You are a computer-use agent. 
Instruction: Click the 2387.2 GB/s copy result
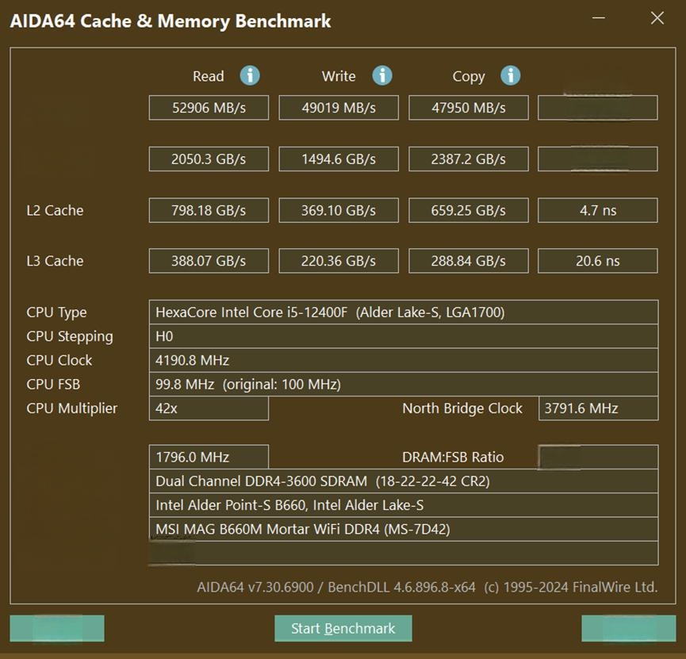coord(469,159)
